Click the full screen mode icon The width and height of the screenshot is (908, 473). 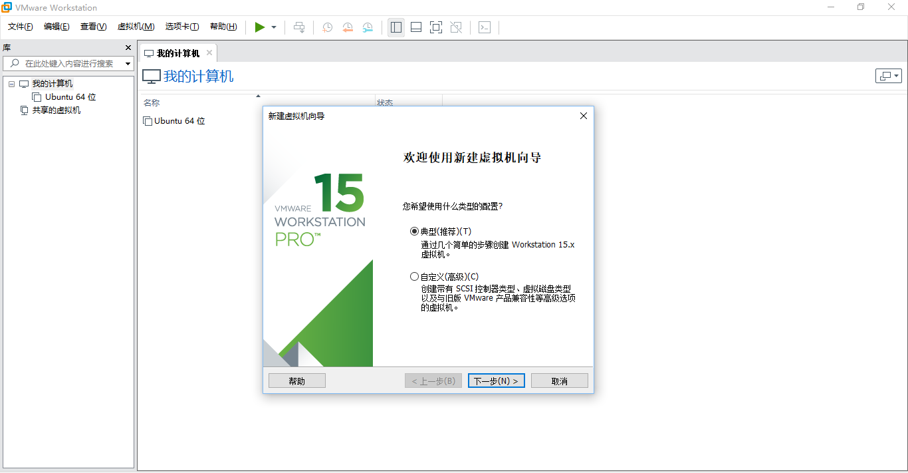(x=436, y=27)
